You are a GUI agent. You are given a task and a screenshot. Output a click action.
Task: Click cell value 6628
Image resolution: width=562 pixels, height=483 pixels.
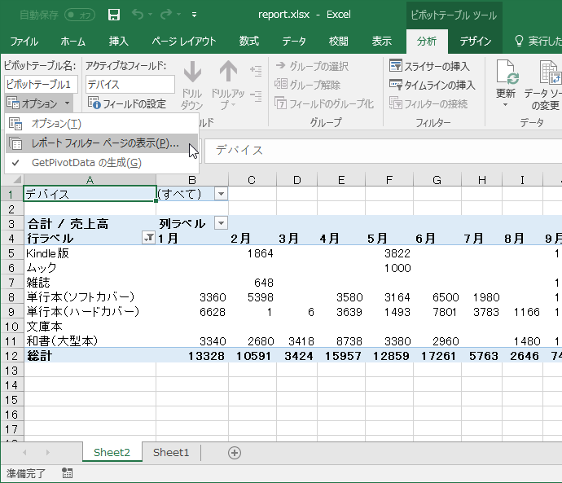tap(213, 312)
